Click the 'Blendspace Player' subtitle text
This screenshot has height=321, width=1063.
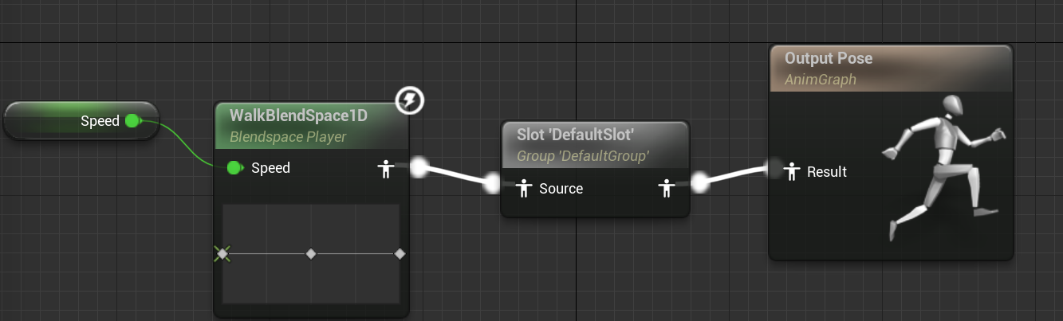pyautogui.click(x=288, y=136)
